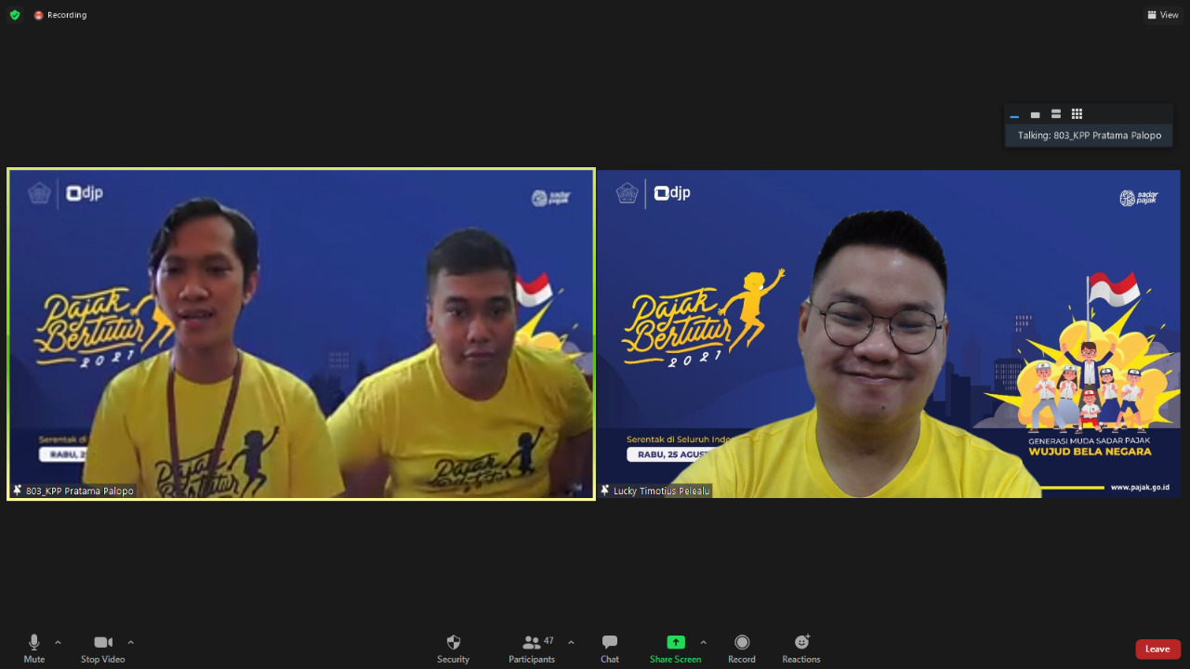Select the 803_KPP Pratama Palopo video tile
The image size is (1190, 669).
pyautogui.click(x=300, y=334)
